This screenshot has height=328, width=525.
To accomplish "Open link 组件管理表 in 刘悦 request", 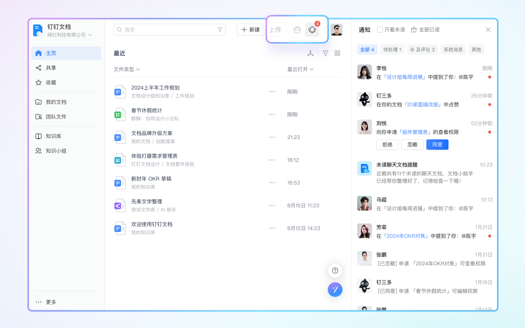I will 415,132.
